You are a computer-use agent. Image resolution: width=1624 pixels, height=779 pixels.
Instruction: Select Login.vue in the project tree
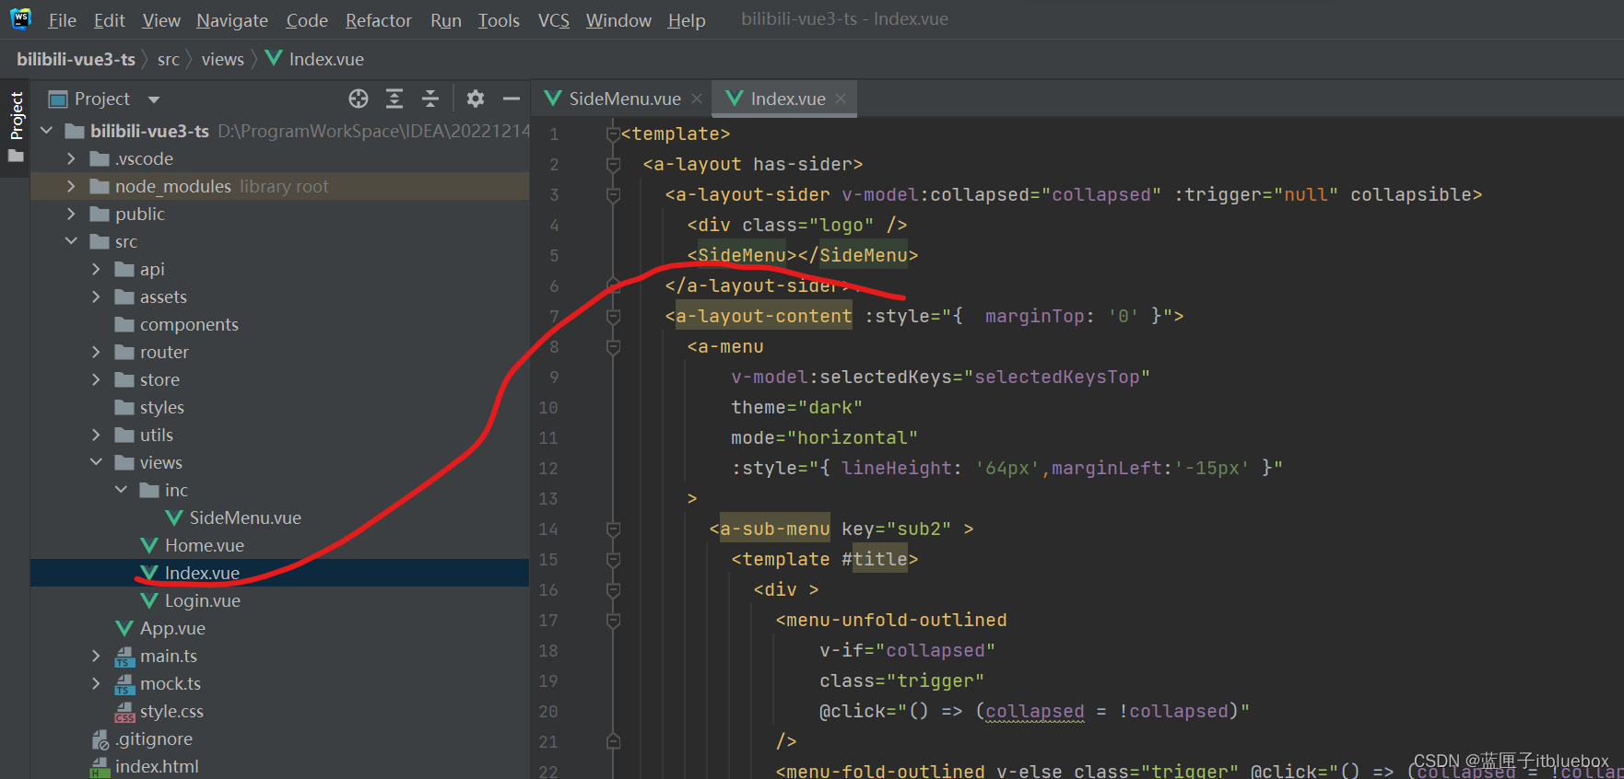(202, 600)
